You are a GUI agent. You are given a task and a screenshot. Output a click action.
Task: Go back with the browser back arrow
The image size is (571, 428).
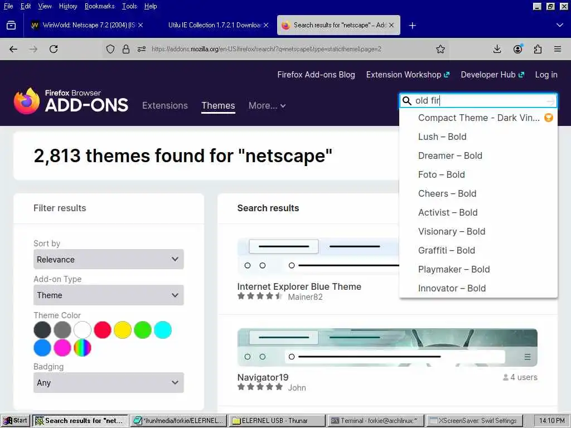click(x=13, y=49)
